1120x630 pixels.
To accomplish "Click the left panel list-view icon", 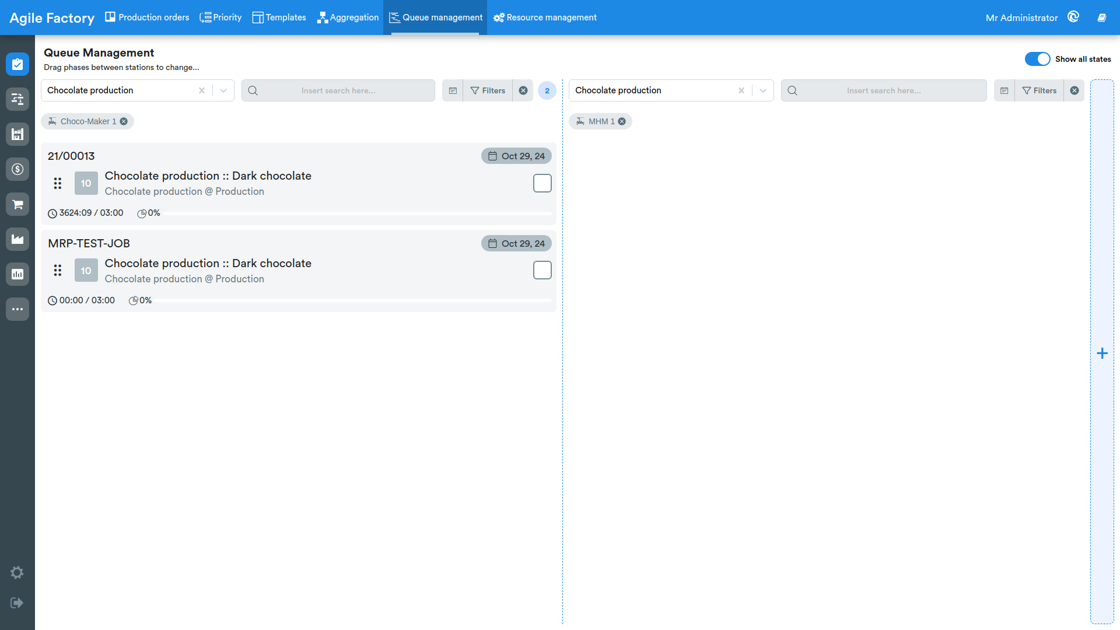I will pyautogui.click(x=453, y=90).
